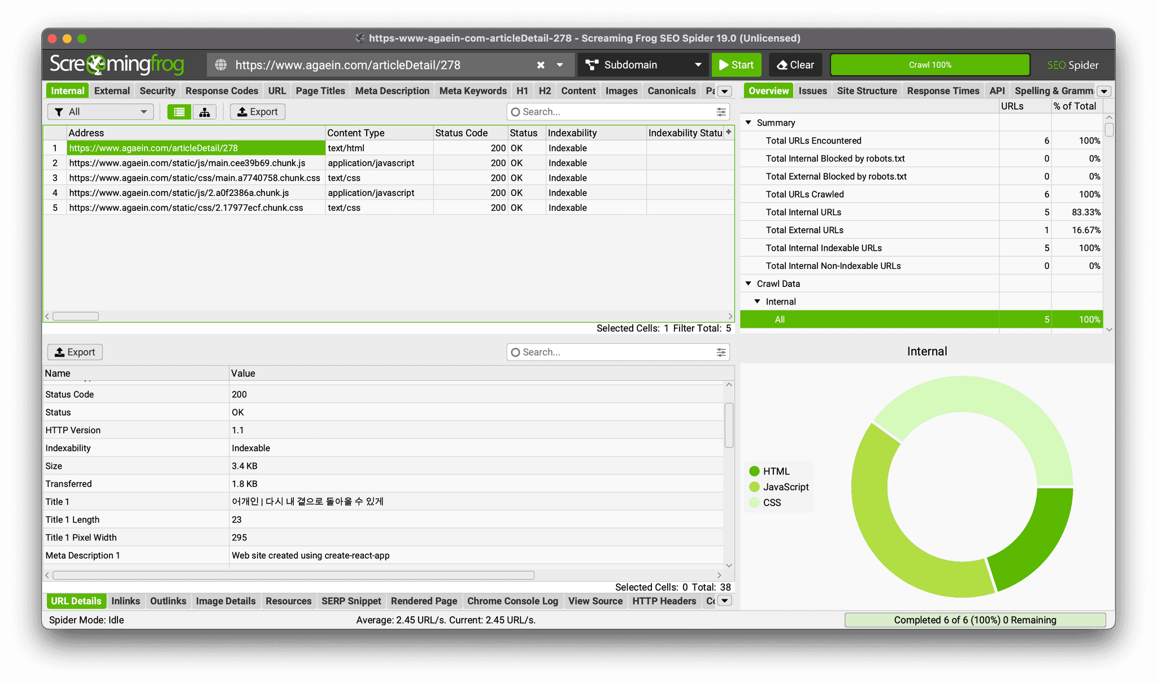The image size is (1157, 684).
Task: Open lower search filter options icon
Action: [721, 352]
